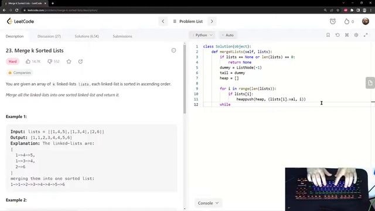Open the Problem List
Screen dimensions: 375x211
click(x=187, y=21)
